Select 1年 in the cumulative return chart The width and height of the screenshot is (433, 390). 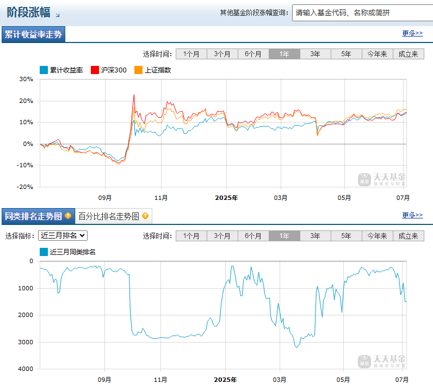point(284,54)
